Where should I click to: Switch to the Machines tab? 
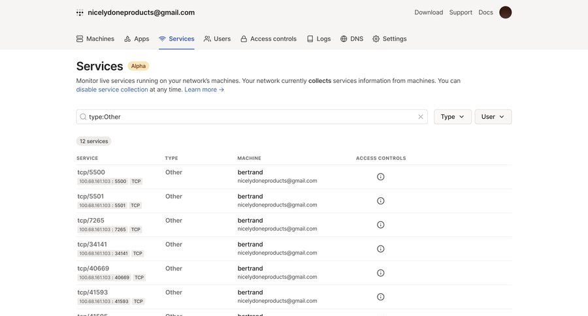pyautogui.click(x=95, y=39)
